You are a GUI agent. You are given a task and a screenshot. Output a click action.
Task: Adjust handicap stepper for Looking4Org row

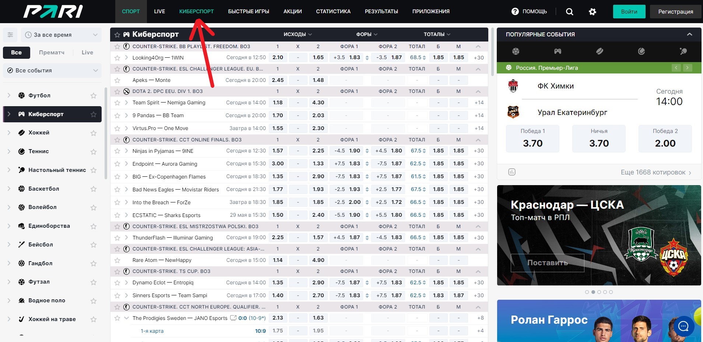[x=367, y=58]
